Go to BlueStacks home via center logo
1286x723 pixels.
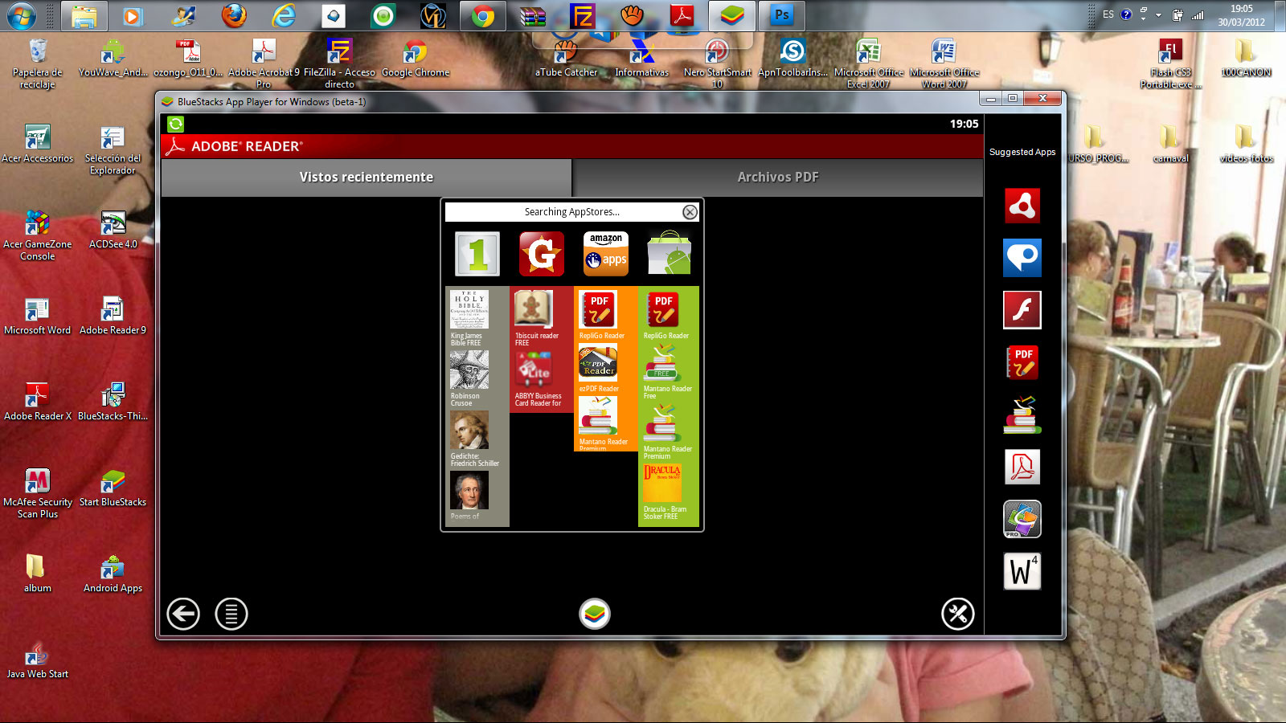click(x=595, y=614)
